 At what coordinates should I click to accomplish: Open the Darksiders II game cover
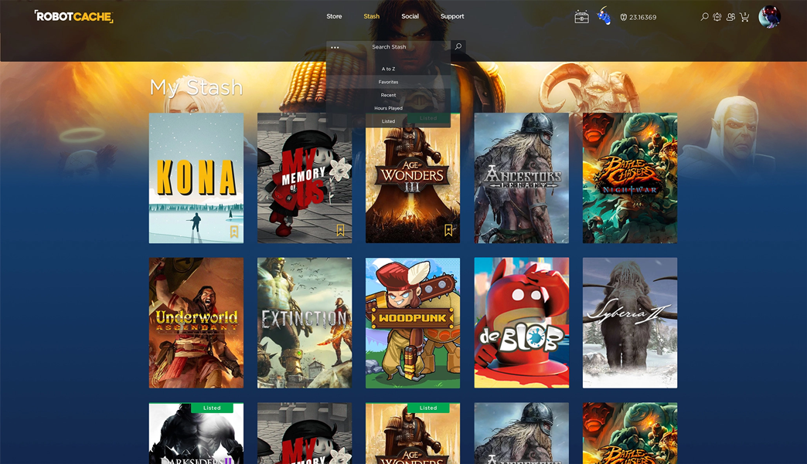[x=196, y=433]
